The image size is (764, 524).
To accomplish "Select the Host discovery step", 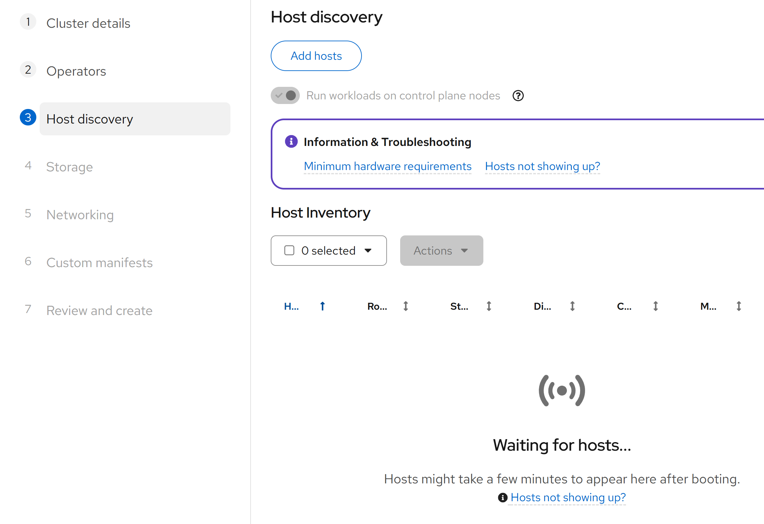I will click(x=135, y=119).
